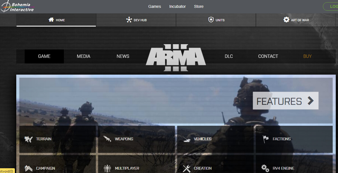Select the MEDIA navigation tab
This screenshot has height=173, width=338.
pyautogui.click(x=84, y=56)
